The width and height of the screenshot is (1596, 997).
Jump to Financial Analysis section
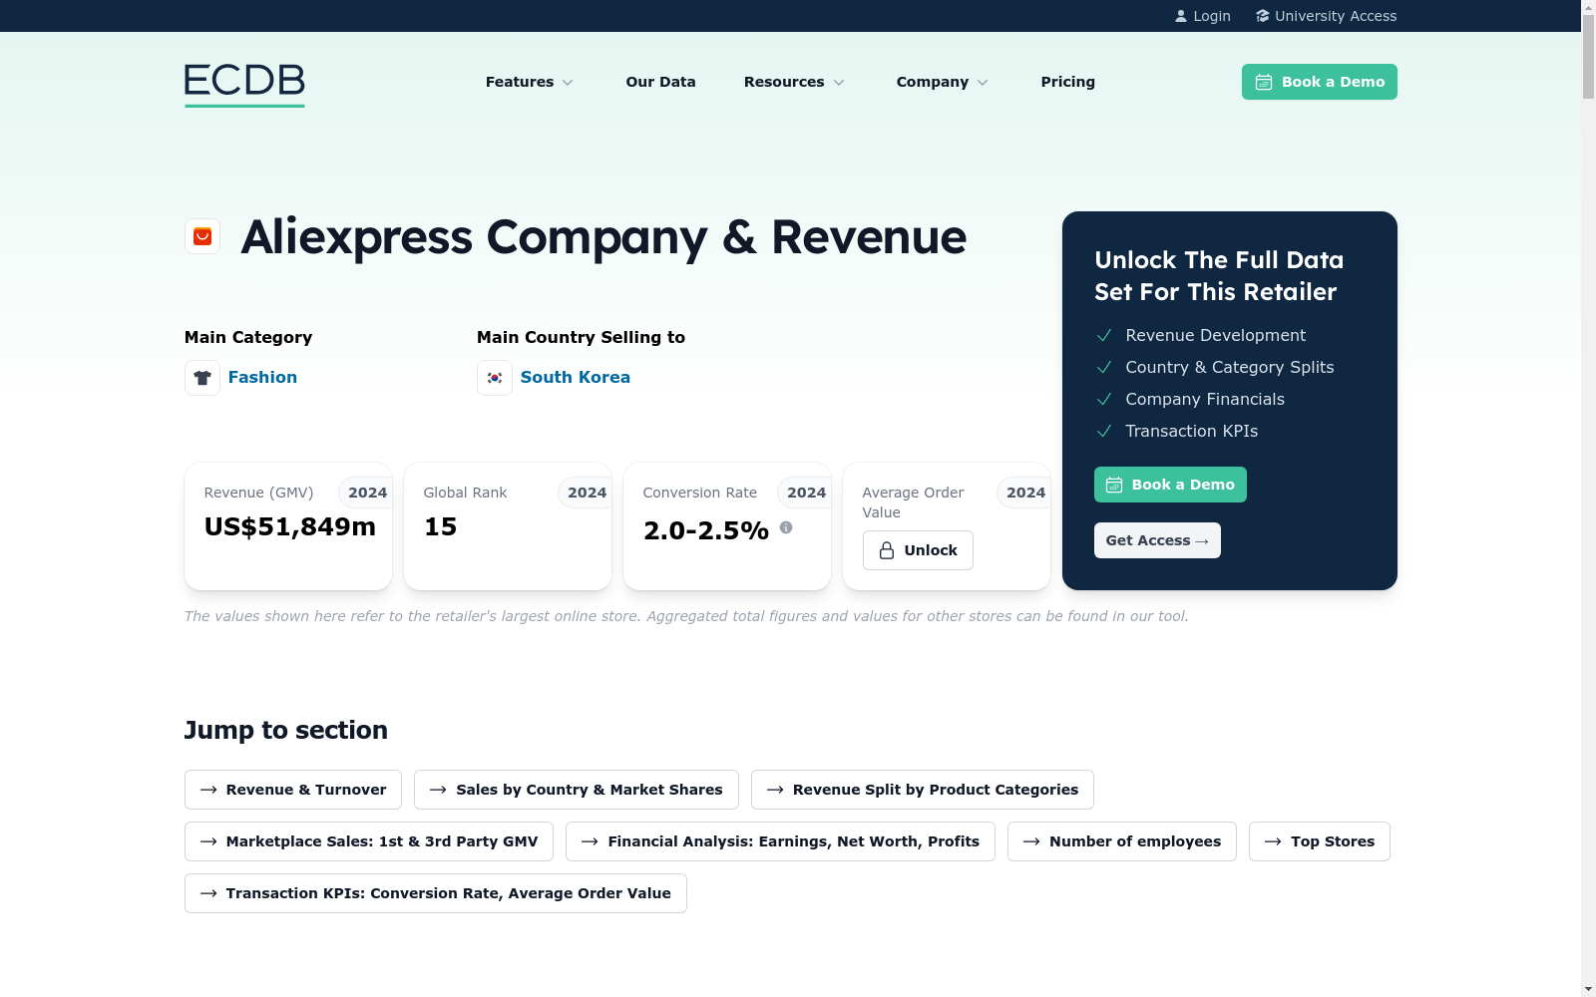pos(780,841)
